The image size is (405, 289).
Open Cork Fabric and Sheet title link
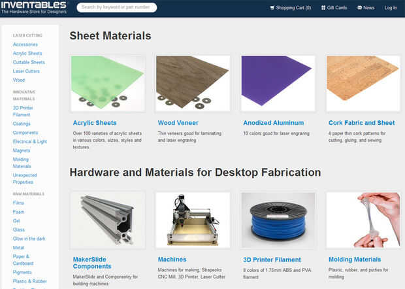[362, 123]
